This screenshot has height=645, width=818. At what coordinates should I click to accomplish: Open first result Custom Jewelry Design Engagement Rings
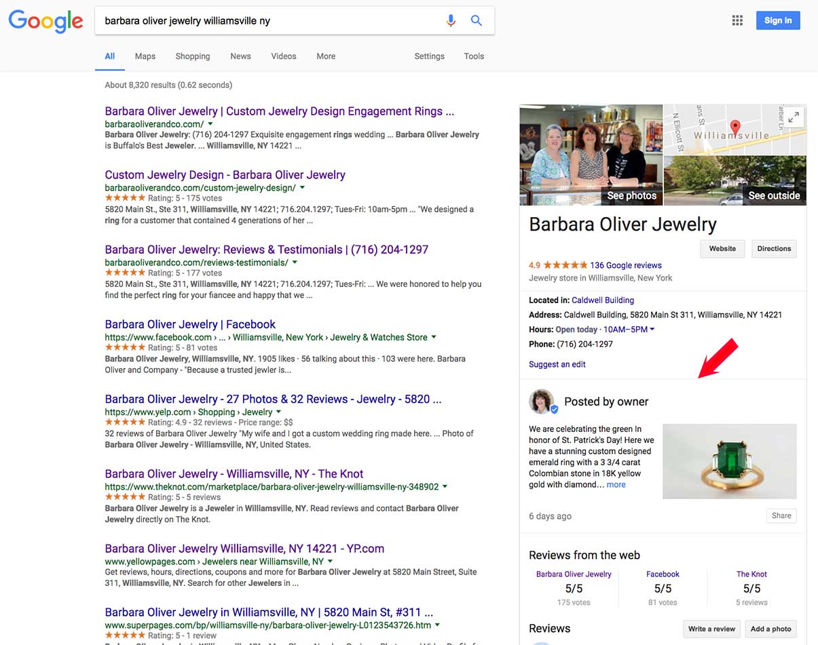tap(280, 111)
